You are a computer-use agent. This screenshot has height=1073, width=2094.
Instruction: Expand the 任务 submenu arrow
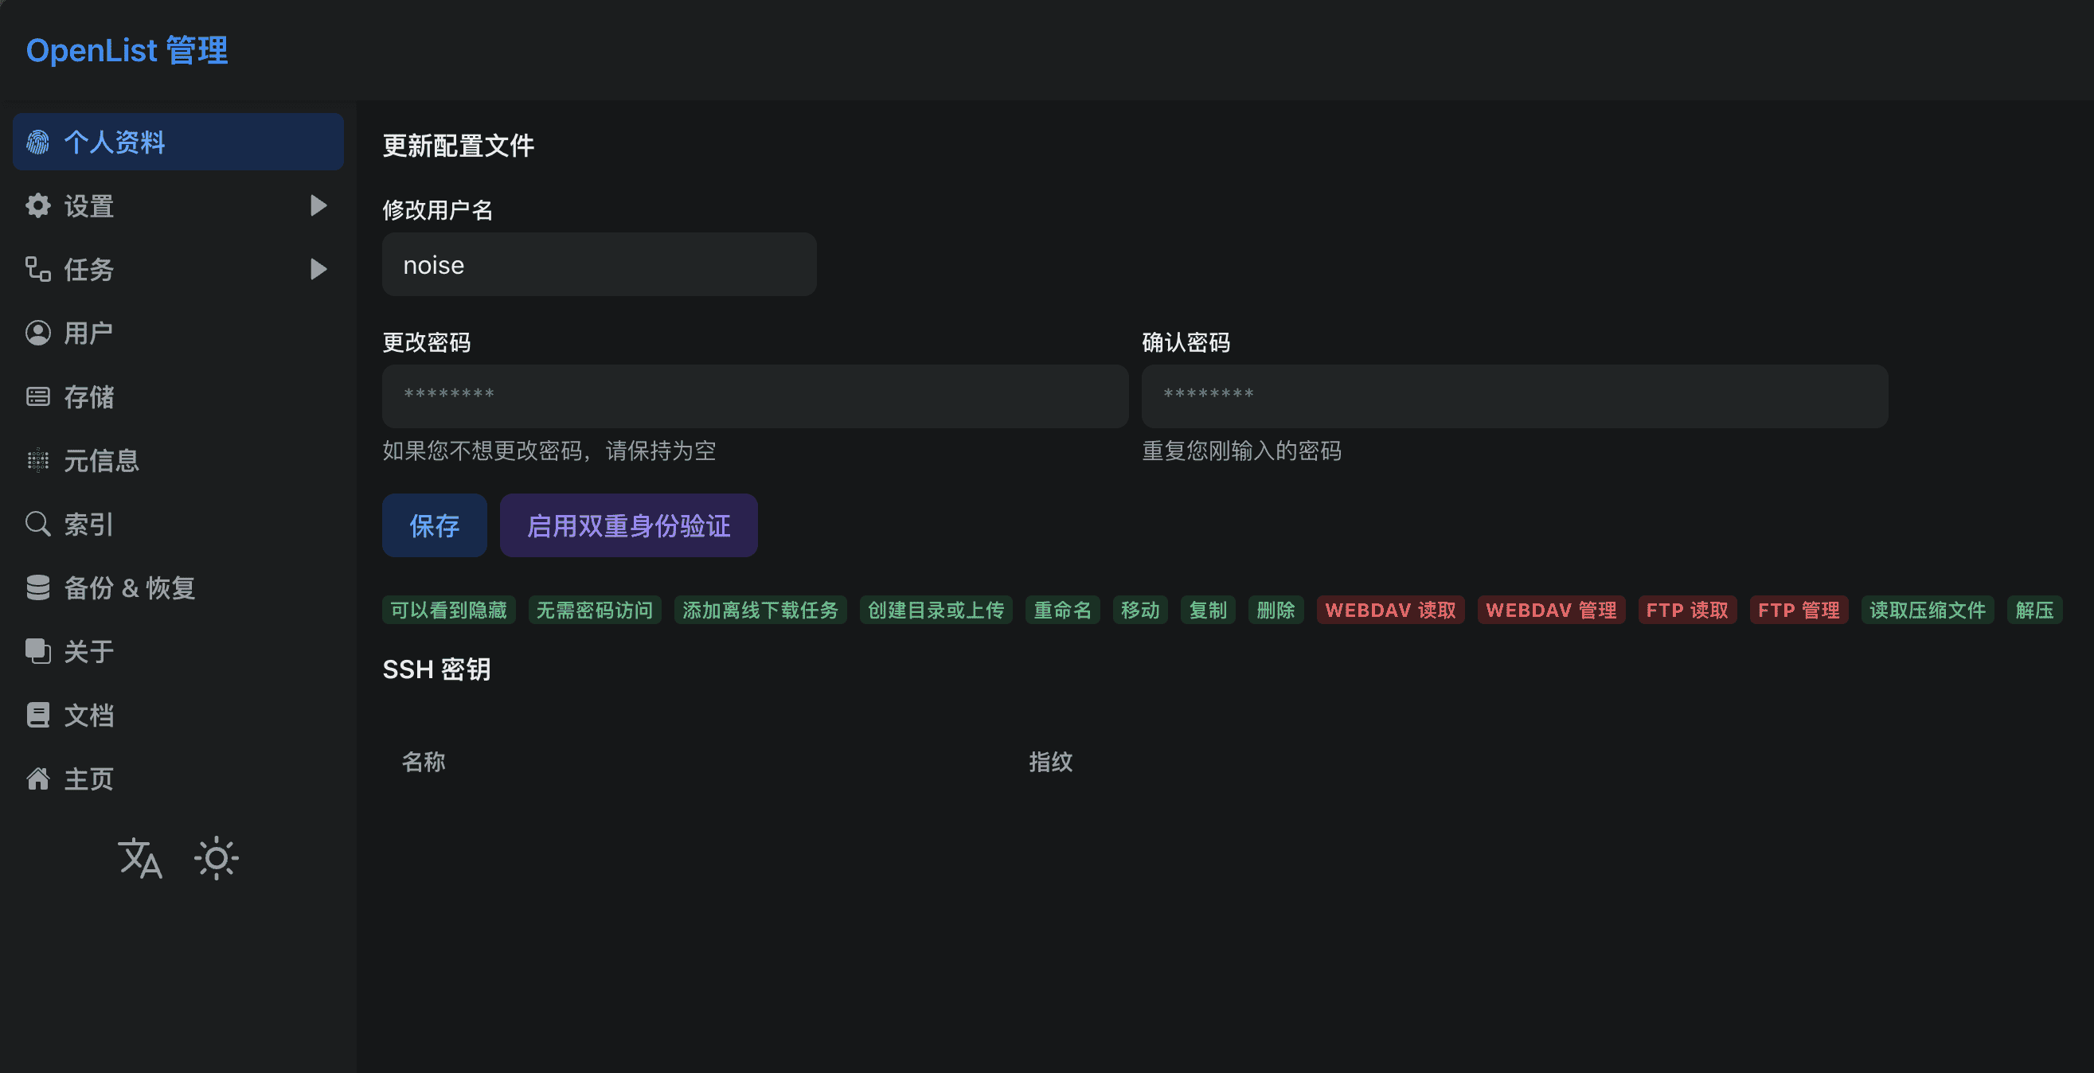pyautogui.click(x=318, y=269)
